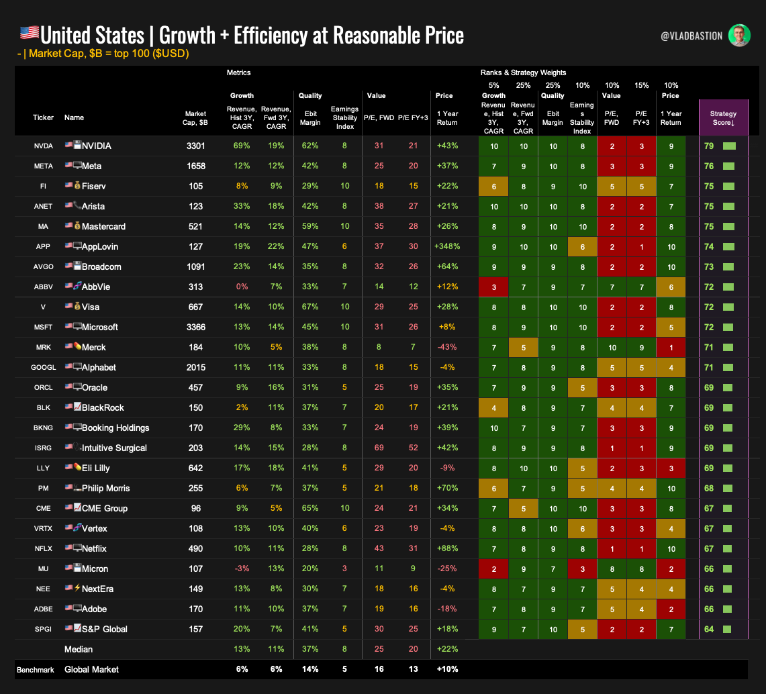Viewport: 766px width, 694px height.
Task: Click Visa's 67% Ebit margin value
Action: (x=309, y=307)
